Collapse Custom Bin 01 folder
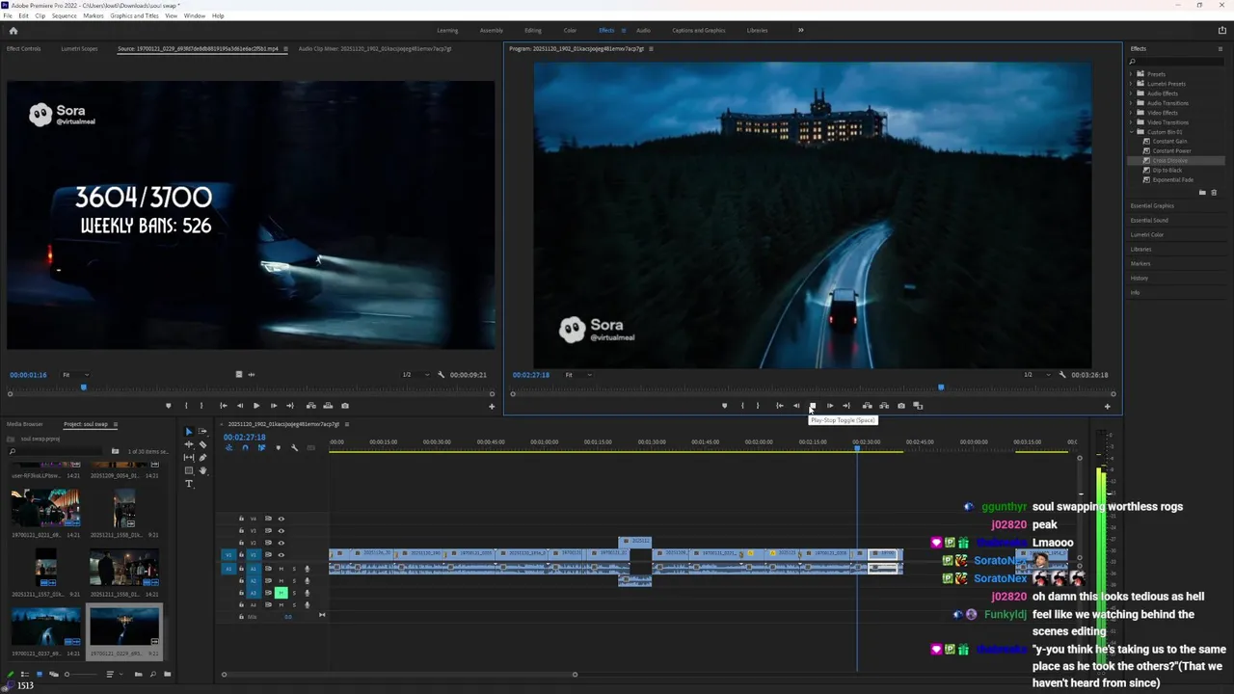Viewport: 1234px width, 694px height. point(1131,132)
